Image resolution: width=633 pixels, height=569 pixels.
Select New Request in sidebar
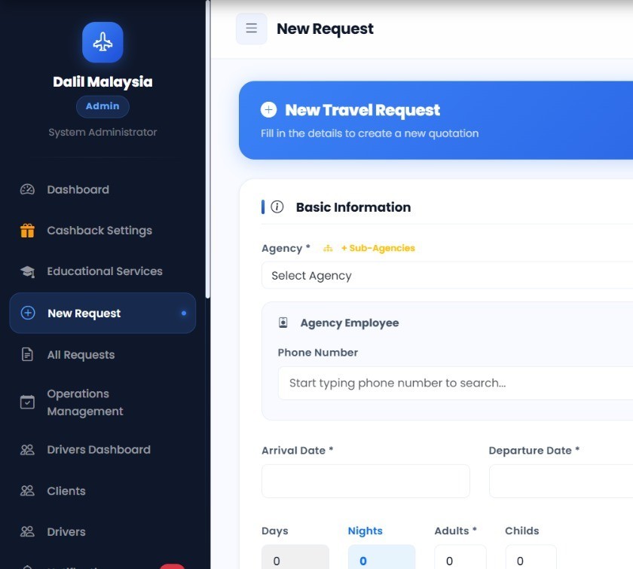(102, 313)
